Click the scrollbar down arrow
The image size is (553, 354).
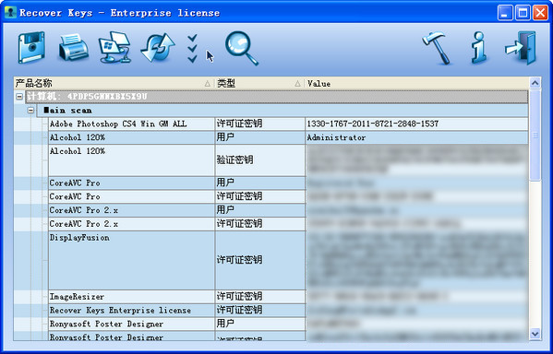[x=535, y=334]
